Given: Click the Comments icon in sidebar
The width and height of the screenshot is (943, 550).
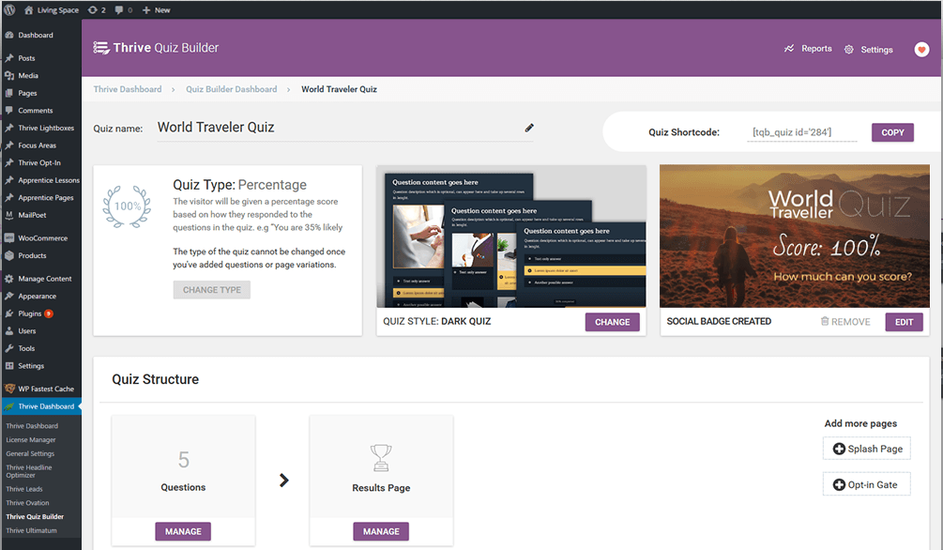Looking at the screenshot, I should (9, 111).
